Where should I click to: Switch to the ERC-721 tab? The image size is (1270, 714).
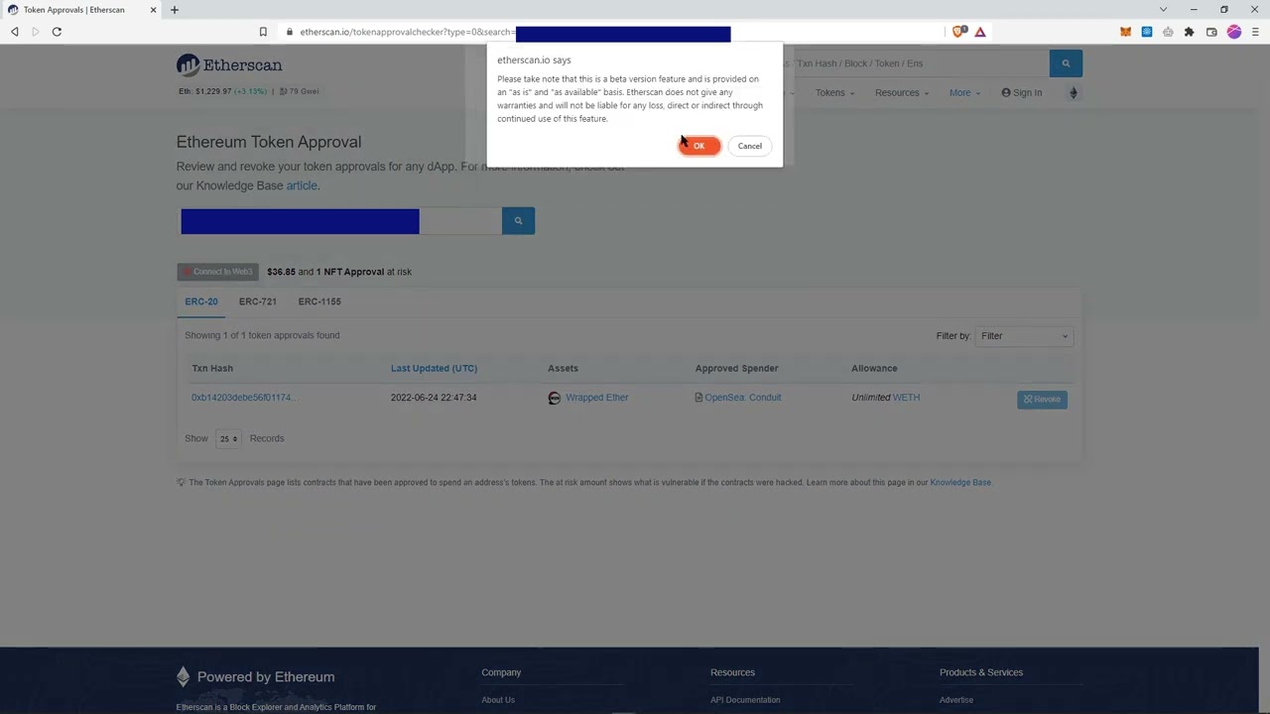pos(257,301)
